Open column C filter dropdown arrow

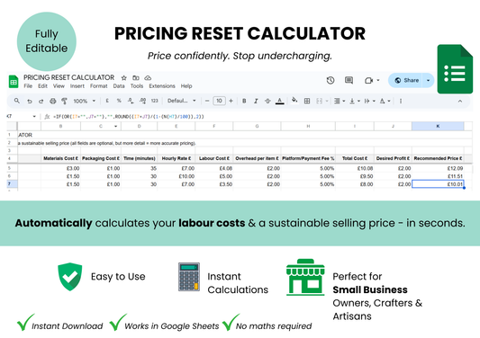coord(115,126)
